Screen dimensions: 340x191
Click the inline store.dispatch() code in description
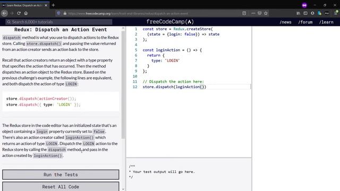[x=44, y=44]
